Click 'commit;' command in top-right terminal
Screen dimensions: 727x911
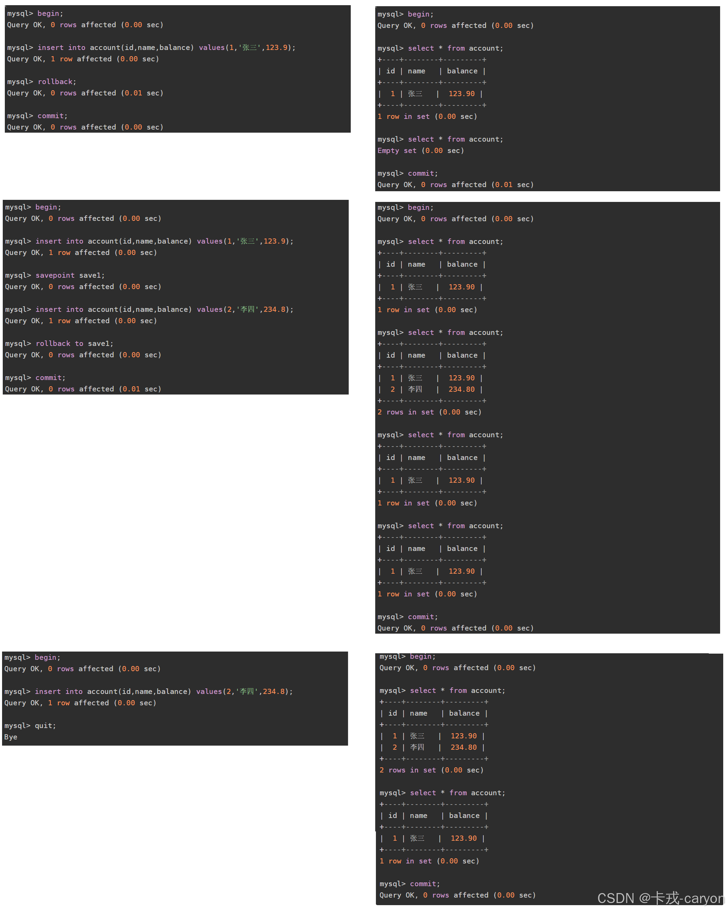[x=423, y=173]
